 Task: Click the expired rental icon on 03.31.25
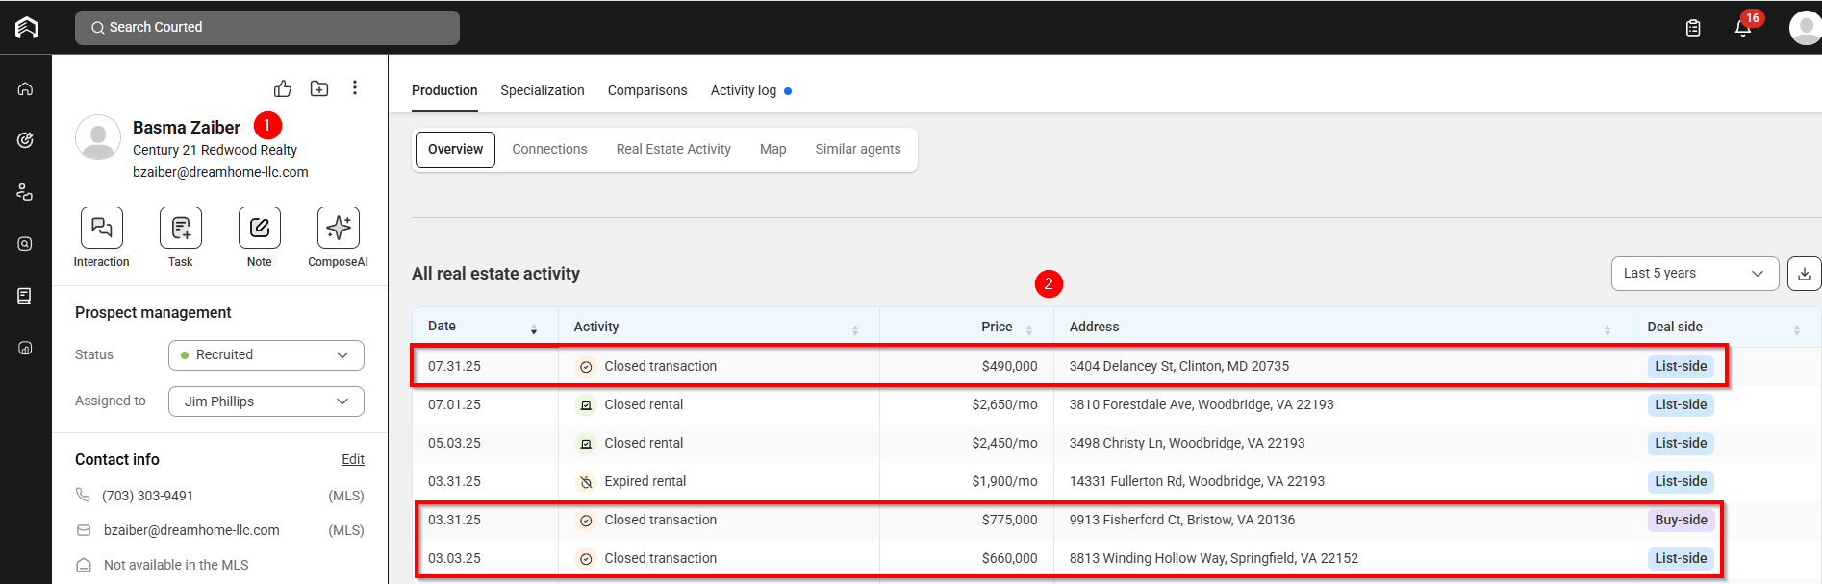[586, 481]
